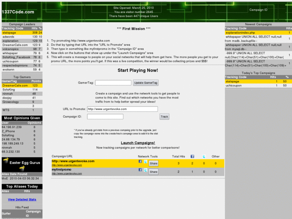Select uchicoupon in Today's Top Campaigns
Viewport: 292px width, 219px height.
click(x=258, y=86)
